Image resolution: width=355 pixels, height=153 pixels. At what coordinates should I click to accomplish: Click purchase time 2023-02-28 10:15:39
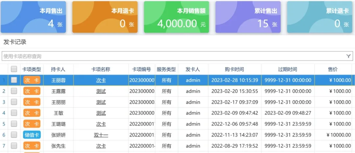click(235, 80)
